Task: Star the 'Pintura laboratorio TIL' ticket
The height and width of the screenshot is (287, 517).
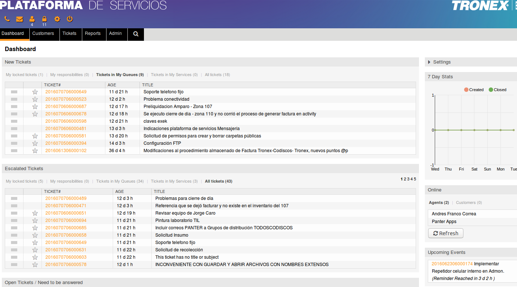Action: coord(35,220)
